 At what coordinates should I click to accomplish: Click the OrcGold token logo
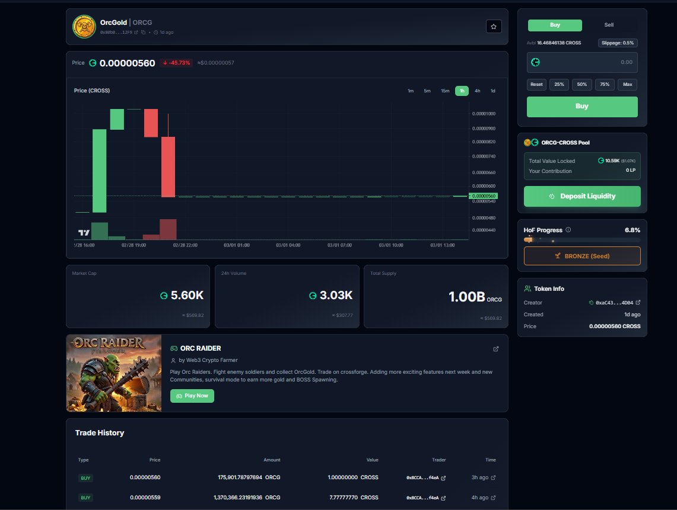coord(83,26)
